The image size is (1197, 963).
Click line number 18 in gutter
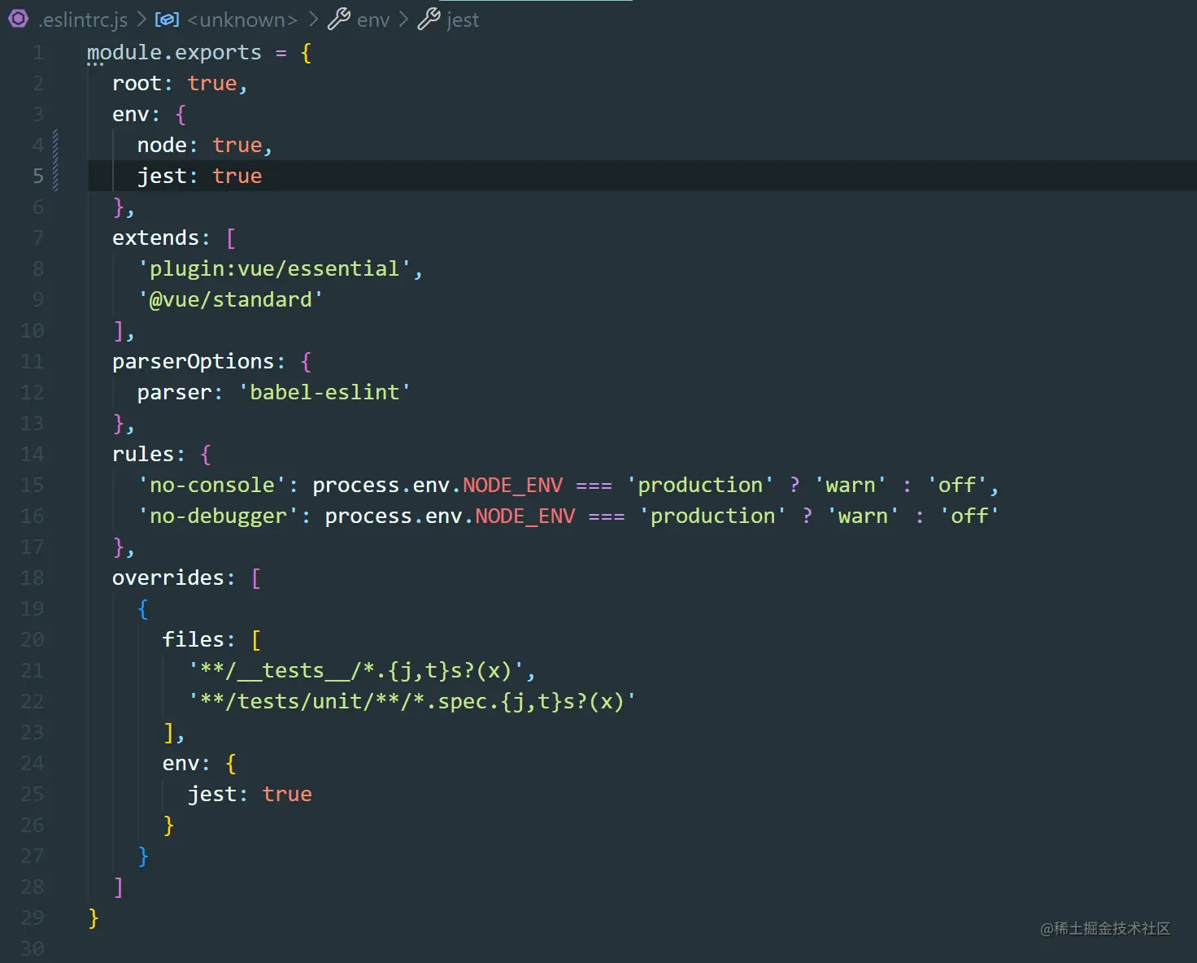point(32,578)
